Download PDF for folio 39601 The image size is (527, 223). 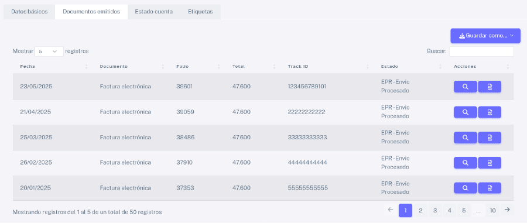click(490, 87)
